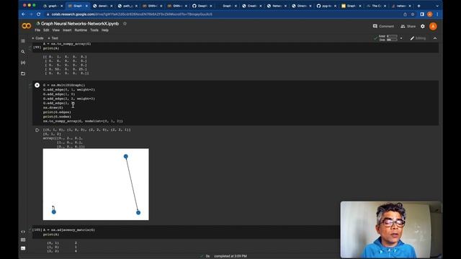Click the 'completed at 3:09 PM' status text
This screenshot has height=259, width=461.
coord(230,256)
